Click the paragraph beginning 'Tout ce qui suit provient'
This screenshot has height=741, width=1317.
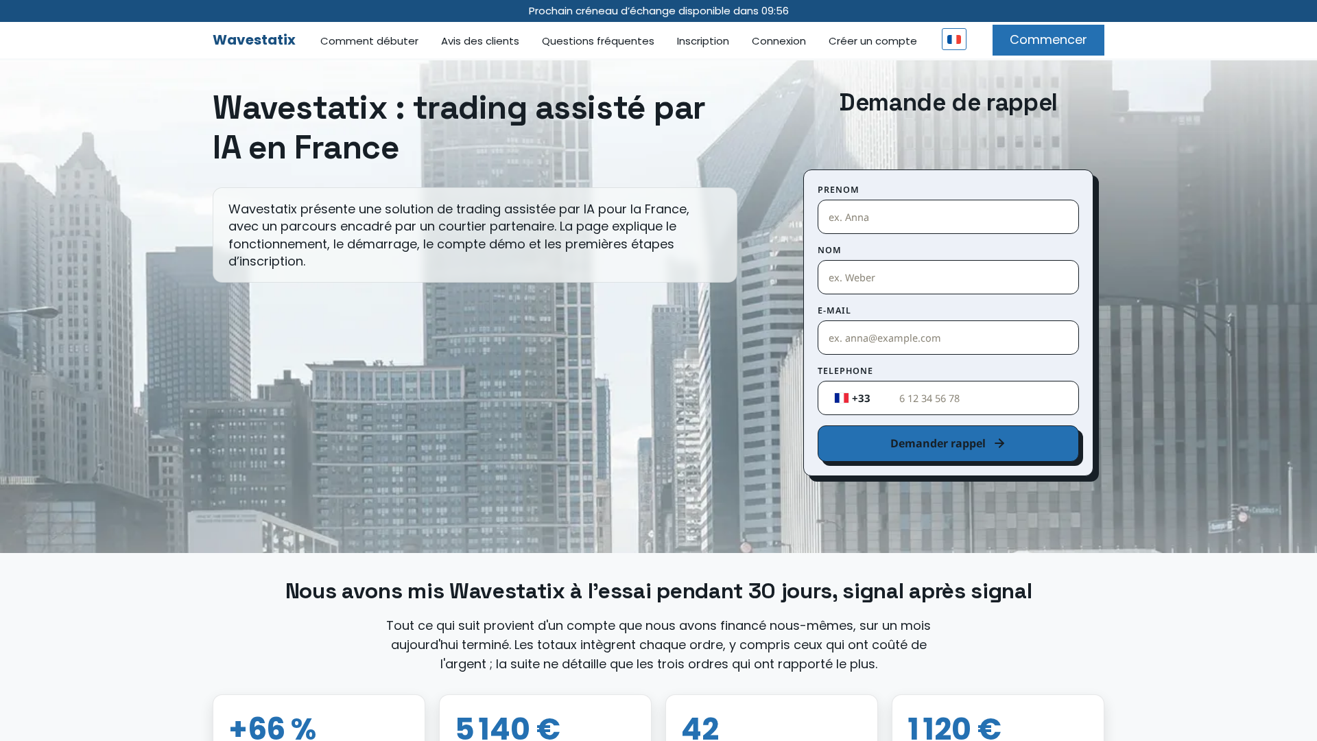pos(658,645)
